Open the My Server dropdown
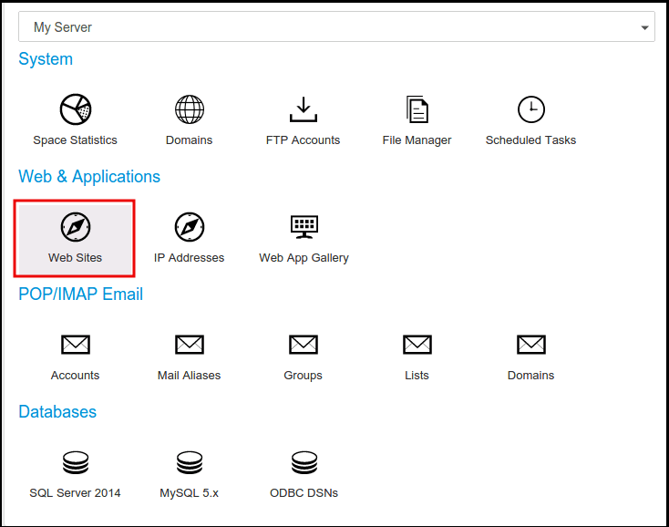 pyautogui.click(x=335, y=27)
